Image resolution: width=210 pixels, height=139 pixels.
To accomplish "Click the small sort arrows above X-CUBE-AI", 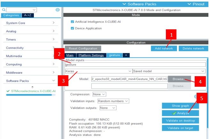I will (32, 87).
